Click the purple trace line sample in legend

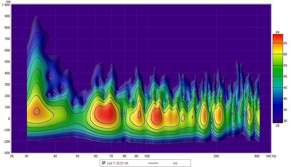(x=153, y=163)
